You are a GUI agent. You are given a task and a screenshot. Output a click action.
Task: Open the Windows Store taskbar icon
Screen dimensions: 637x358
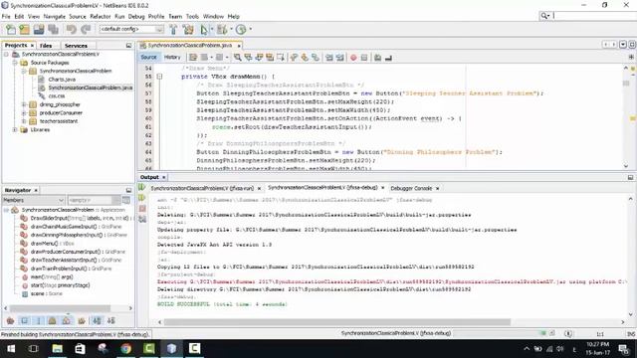(80, 349)
